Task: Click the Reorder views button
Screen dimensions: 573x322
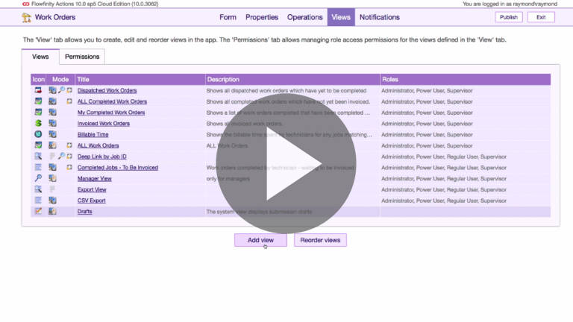Action: click(x=320, y=240)
